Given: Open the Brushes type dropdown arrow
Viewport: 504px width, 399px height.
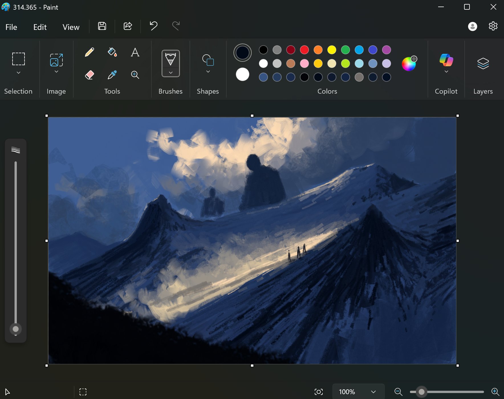Looking at the screenshot, I should [x=171, y=73].
